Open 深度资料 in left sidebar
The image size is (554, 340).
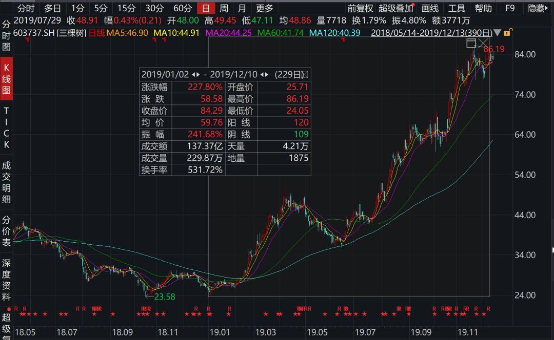point(6,280)
